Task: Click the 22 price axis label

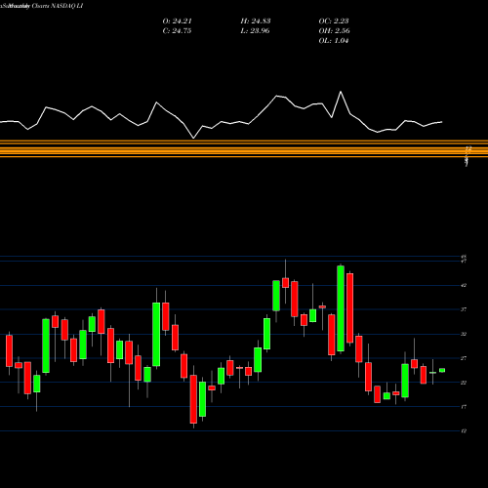Action: pos(464,383)
